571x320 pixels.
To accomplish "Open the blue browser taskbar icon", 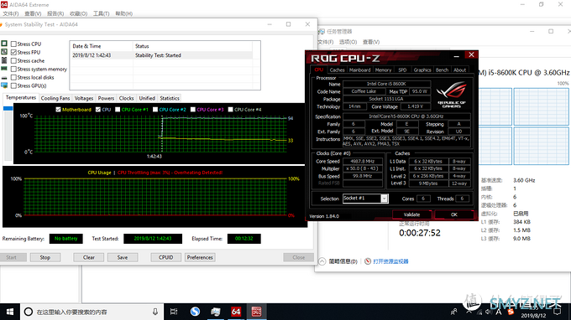I will click(x=195, y=312).
